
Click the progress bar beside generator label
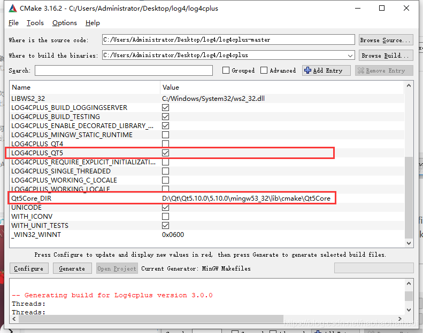point(374,268)
